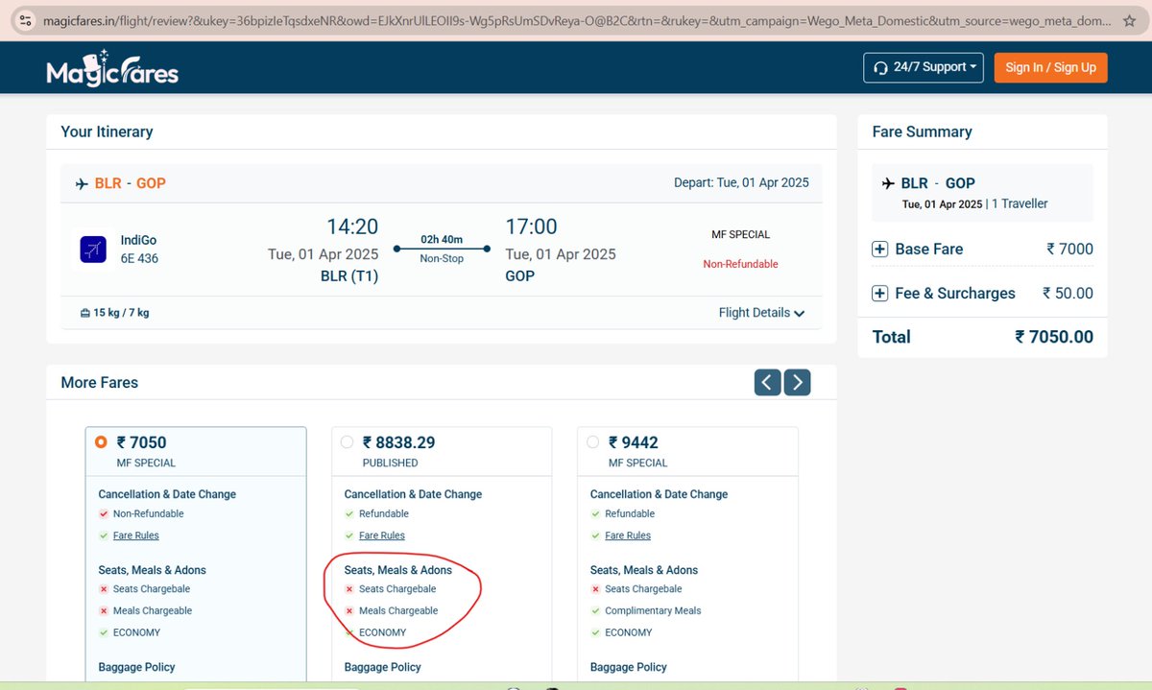Select the ₹ 8838.29 PUBLISHED fare radio
This screenshot has height=690, width=1152.
(348, 442)
